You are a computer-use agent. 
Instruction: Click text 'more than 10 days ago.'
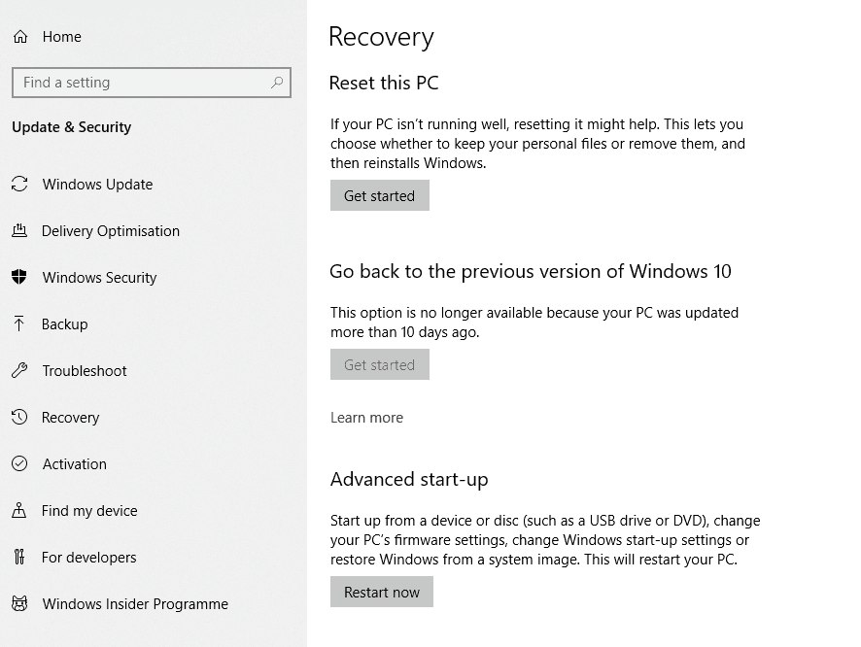tap(404, 332)
